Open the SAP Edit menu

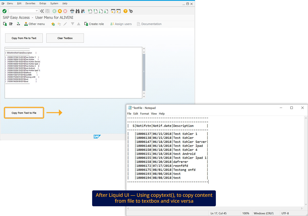click(19, 3)
